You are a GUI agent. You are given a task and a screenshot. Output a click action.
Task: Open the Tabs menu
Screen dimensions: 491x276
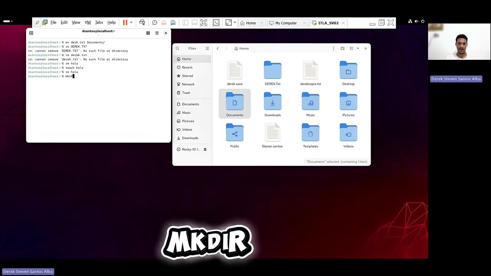click(x=99, y=23)
